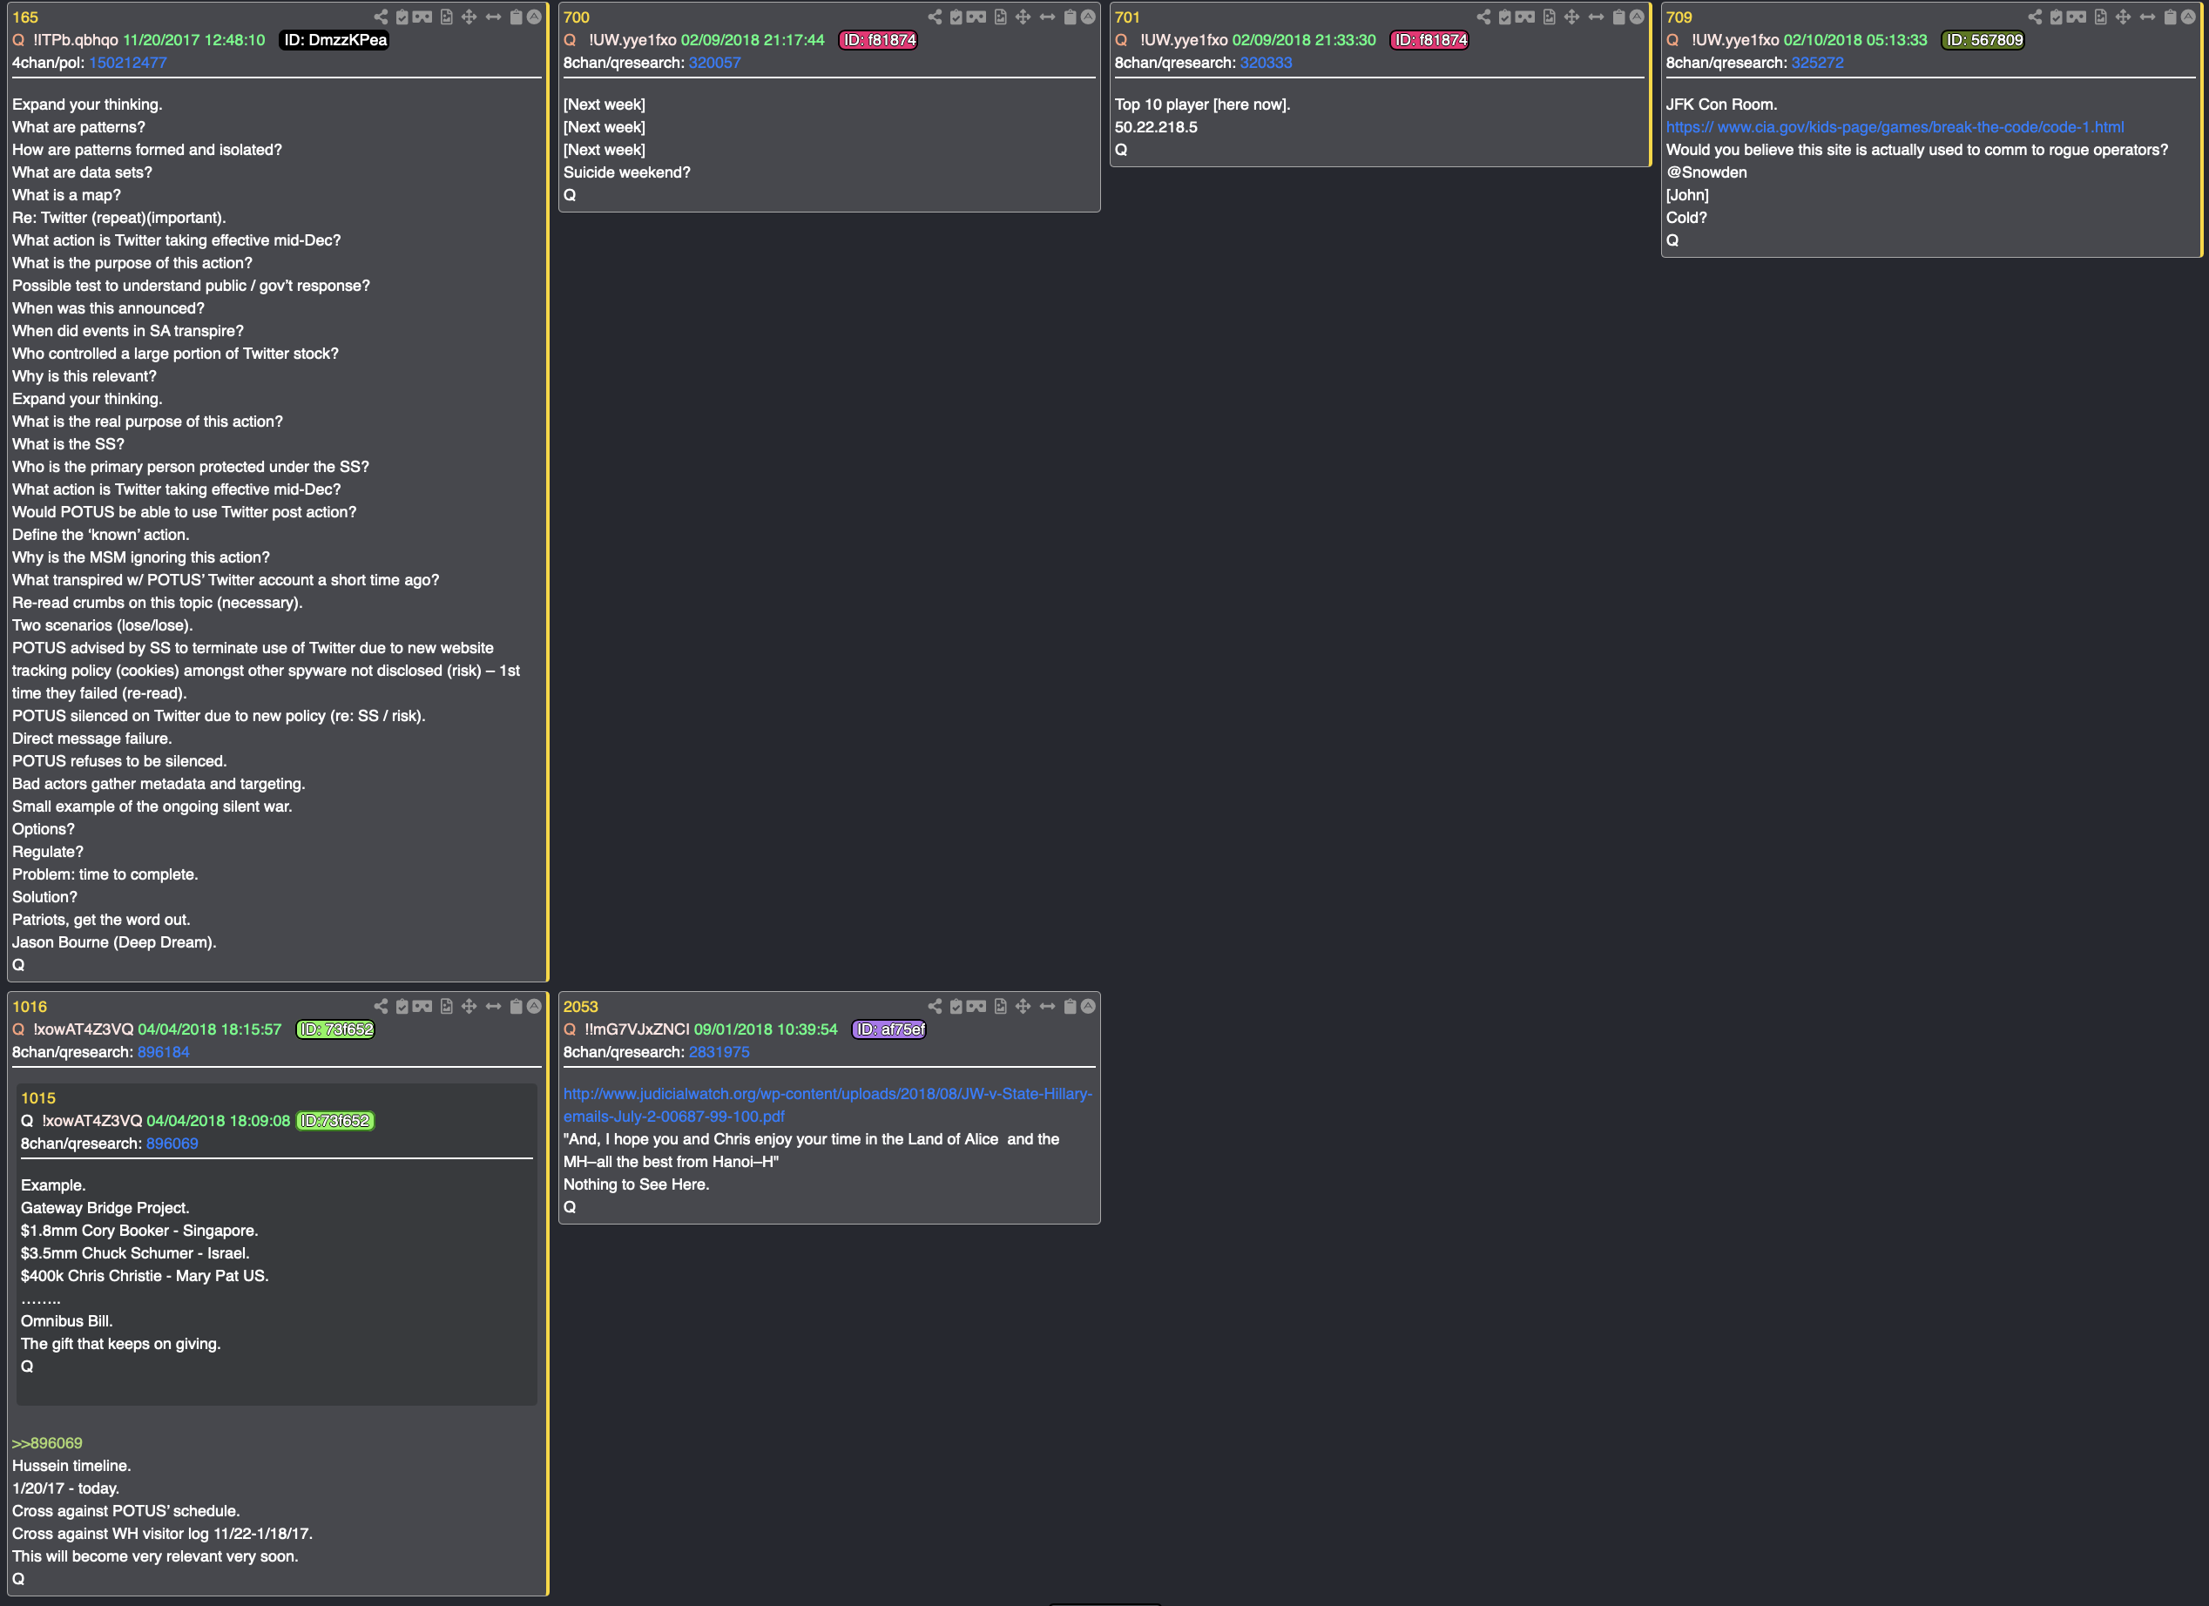The height and width of the screenshot is (1606, 2209).
Task: Select quoted post number 1015
Action: click(x=38, y=1097)
